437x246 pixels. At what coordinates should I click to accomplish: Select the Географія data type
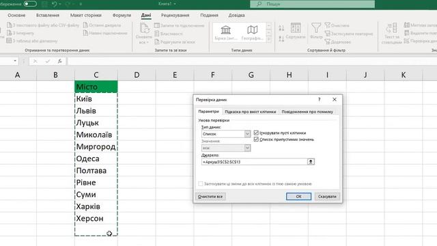(252, 33)
